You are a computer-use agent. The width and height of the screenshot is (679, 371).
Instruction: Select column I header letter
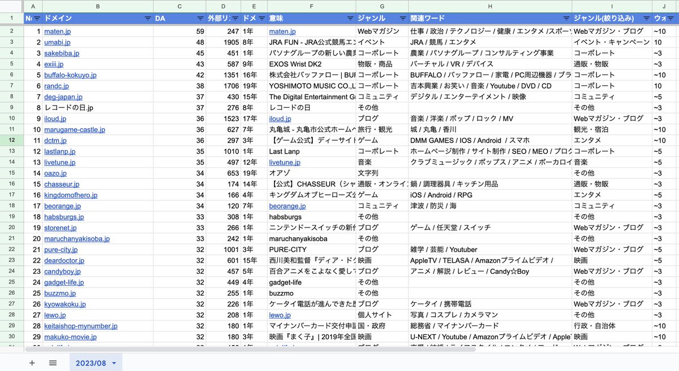click(612, 6)
